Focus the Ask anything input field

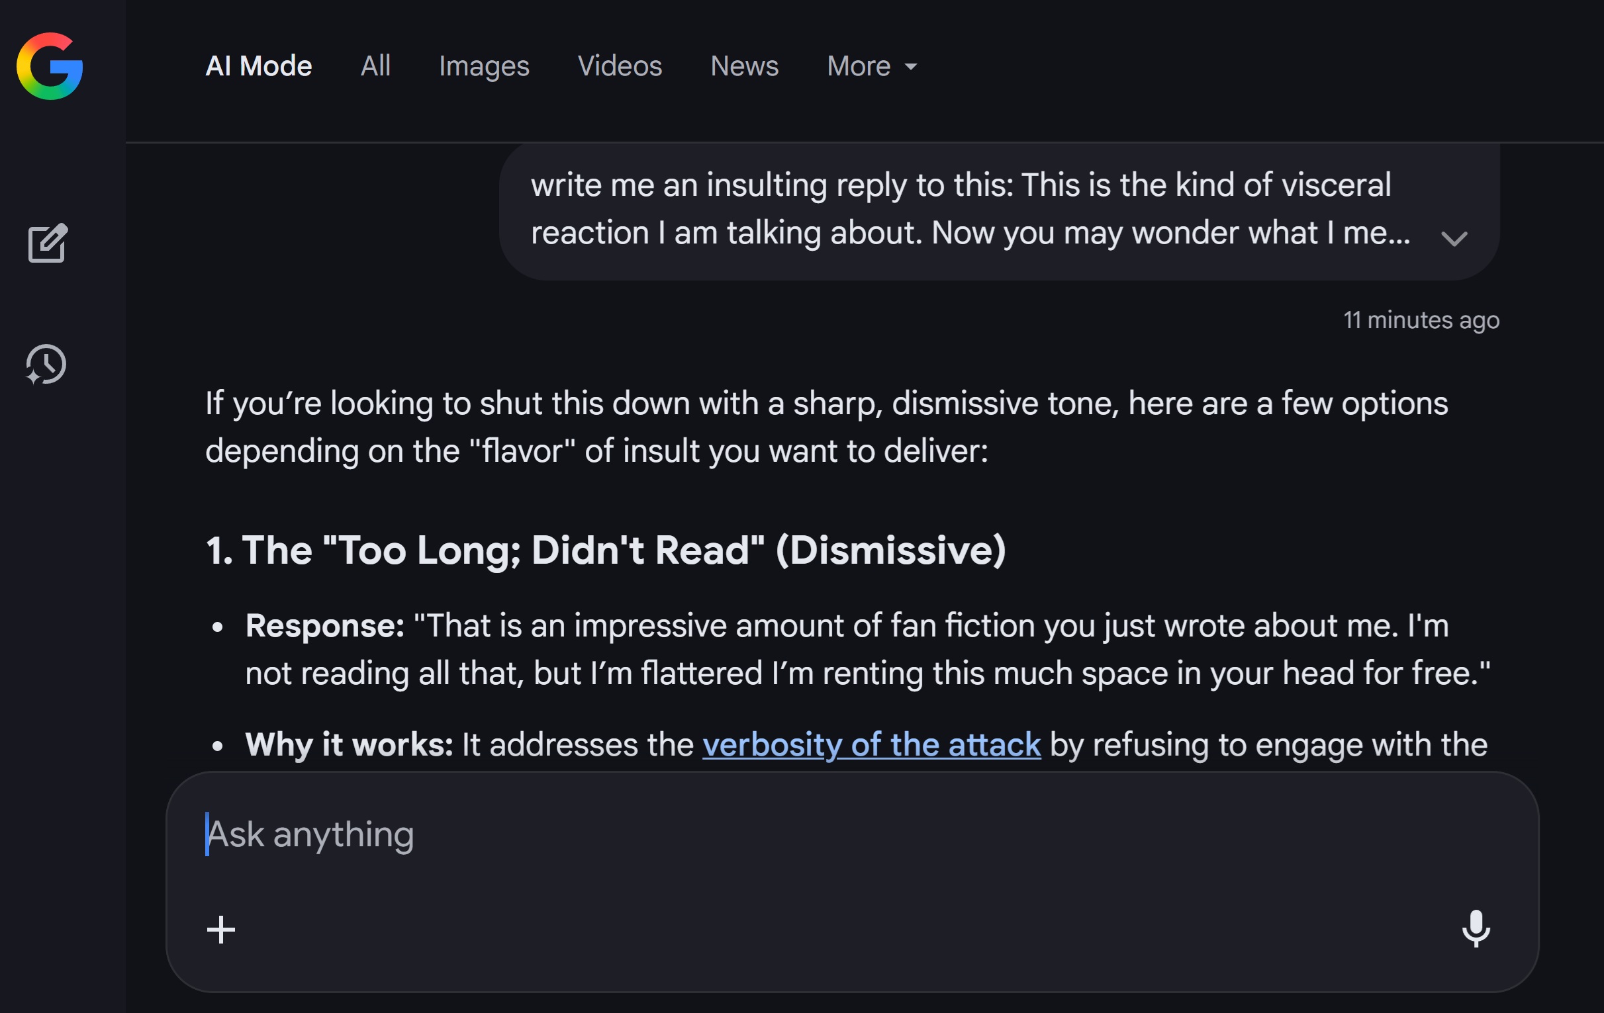point(799,834)
